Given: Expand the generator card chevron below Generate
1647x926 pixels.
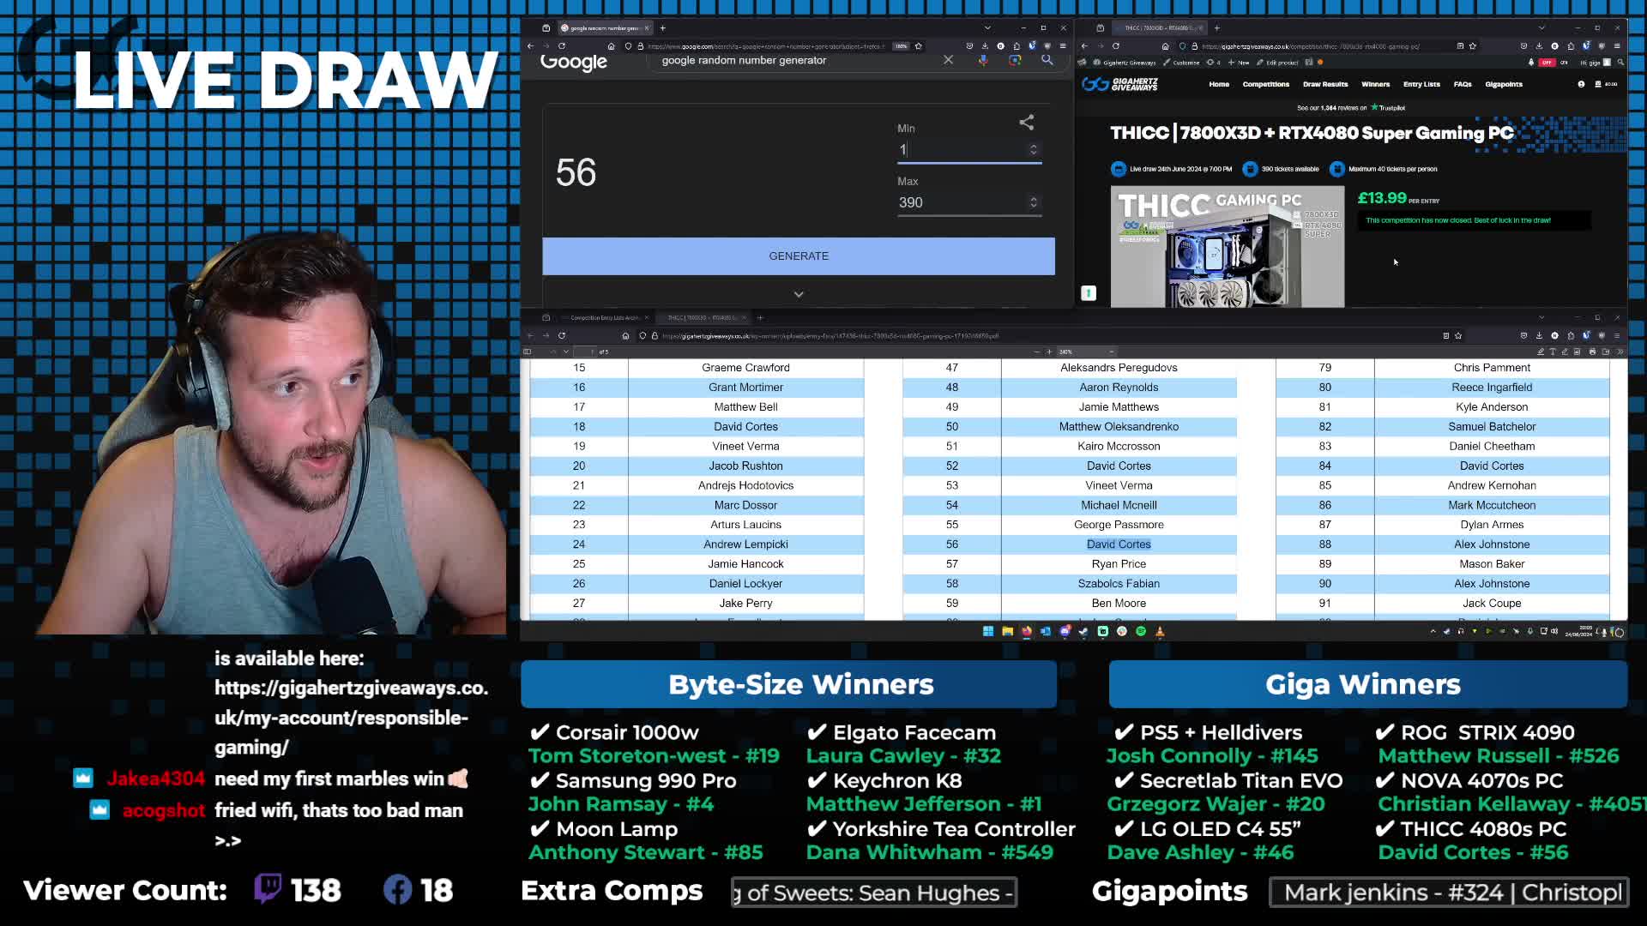Looking at the screenshot, I should pos(799,294).
